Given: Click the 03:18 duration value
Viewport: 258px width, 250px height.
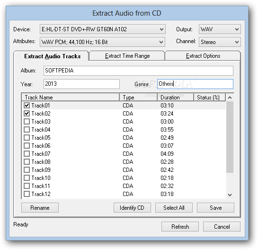Looking at the screenshot, I should point(167,194).
